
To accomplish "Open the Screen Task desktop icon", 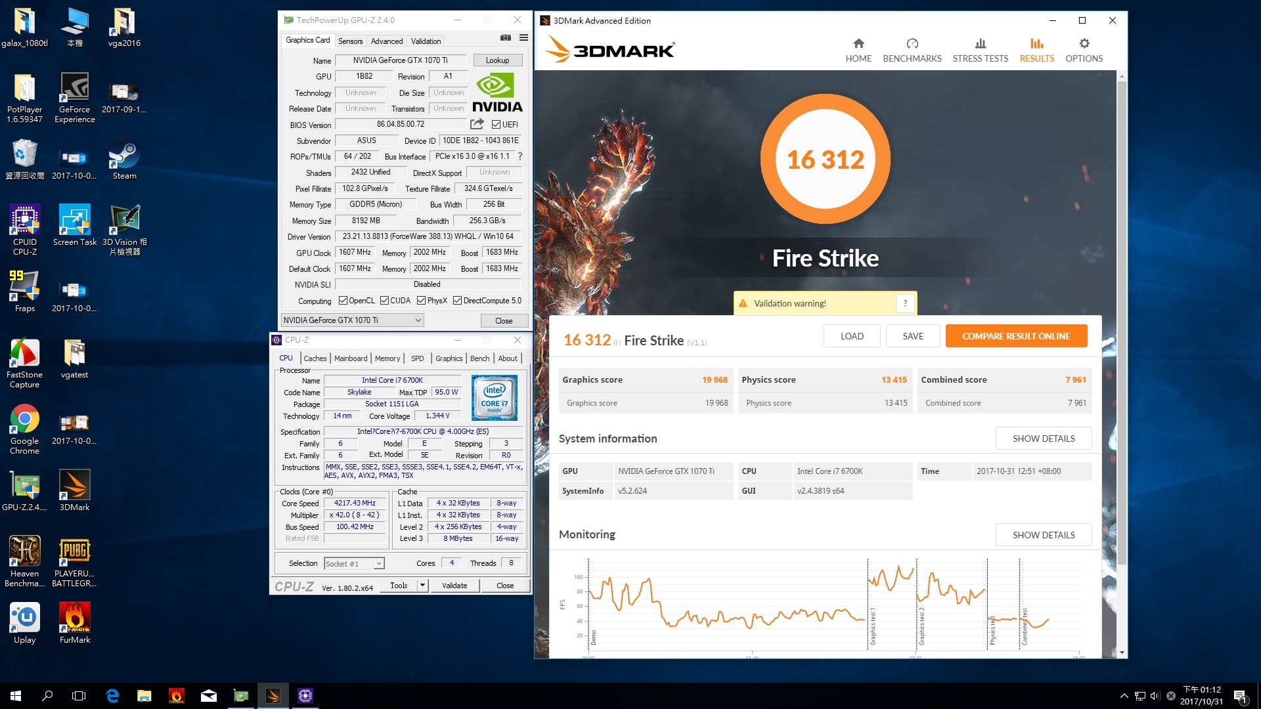I will (x=75, y=225).
